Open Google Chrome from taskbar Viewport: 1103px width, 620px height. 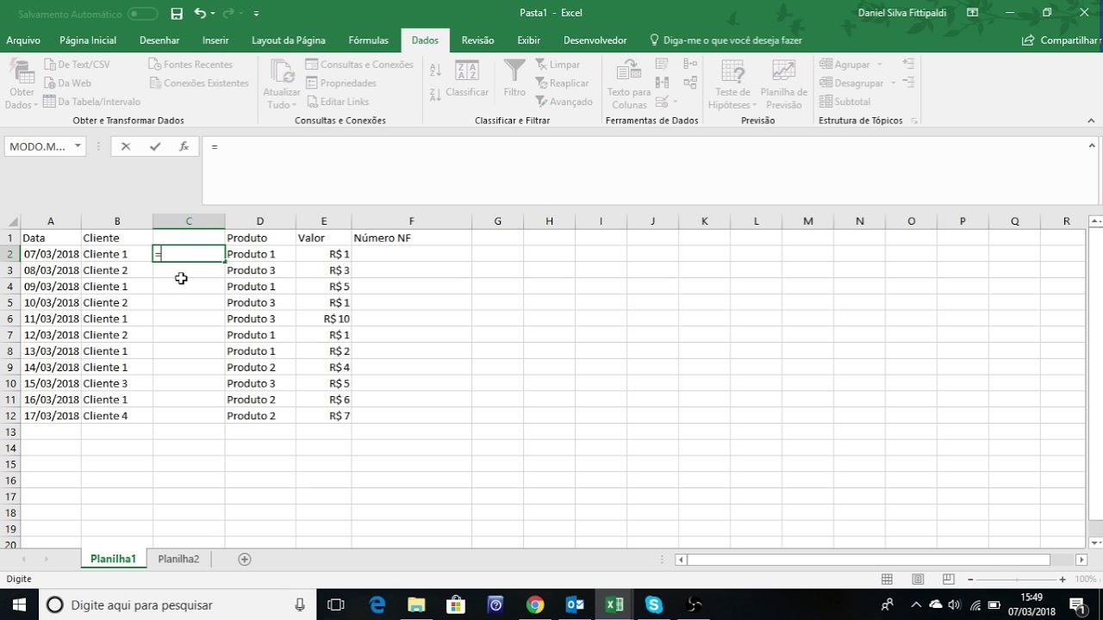tap(535, 604)
